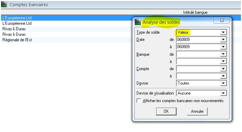Viewport: 242px width, 132px height.
Task: Select the Régionale de l'Est row
Action: (x=67, y=40)
